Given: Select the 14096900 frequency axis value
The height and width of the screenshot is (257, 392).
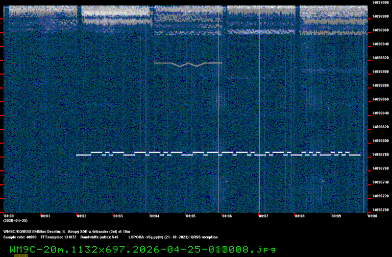Looking at the screenshot, I should click(380, 71).
